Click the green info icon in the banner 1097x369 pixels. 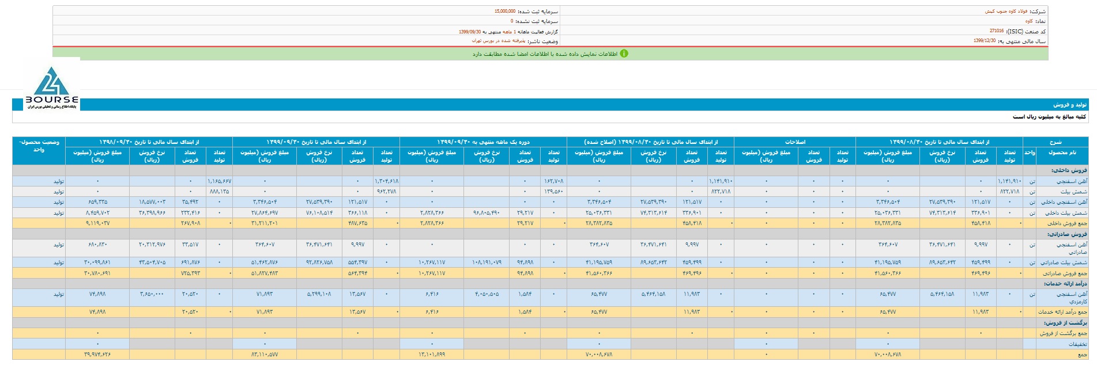624,54
